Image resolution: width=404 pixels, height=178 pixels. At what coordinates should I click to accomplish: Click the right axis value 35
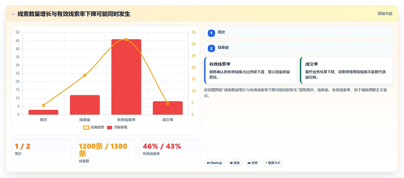coord(193,32)
